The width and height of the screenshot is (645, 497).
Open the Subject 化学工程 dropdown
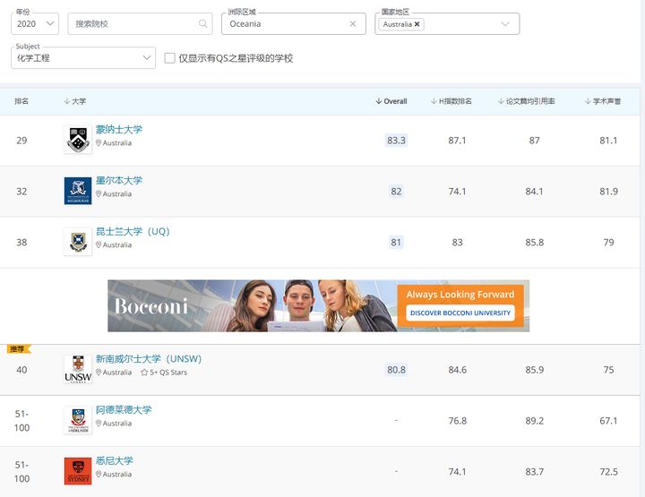click(83, 58)
